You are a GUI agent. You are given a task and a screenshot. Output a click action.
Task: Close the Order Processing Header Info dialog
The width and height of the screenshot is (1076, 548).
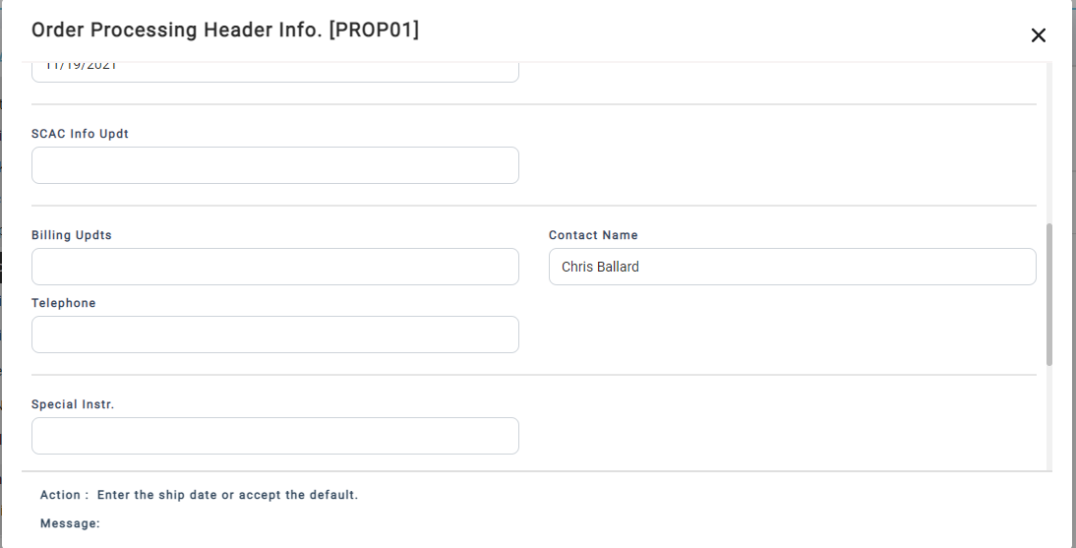point(1038,35)
